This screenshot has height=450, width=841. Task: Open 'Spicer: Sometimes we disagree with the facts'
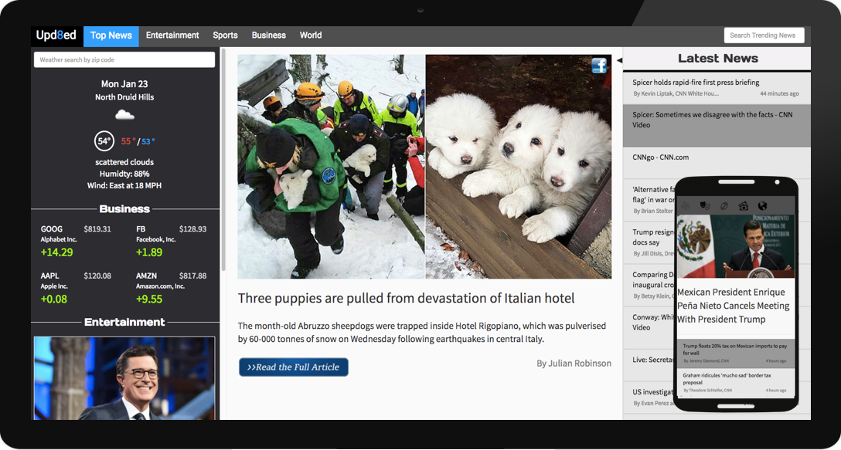click(717, 125)
